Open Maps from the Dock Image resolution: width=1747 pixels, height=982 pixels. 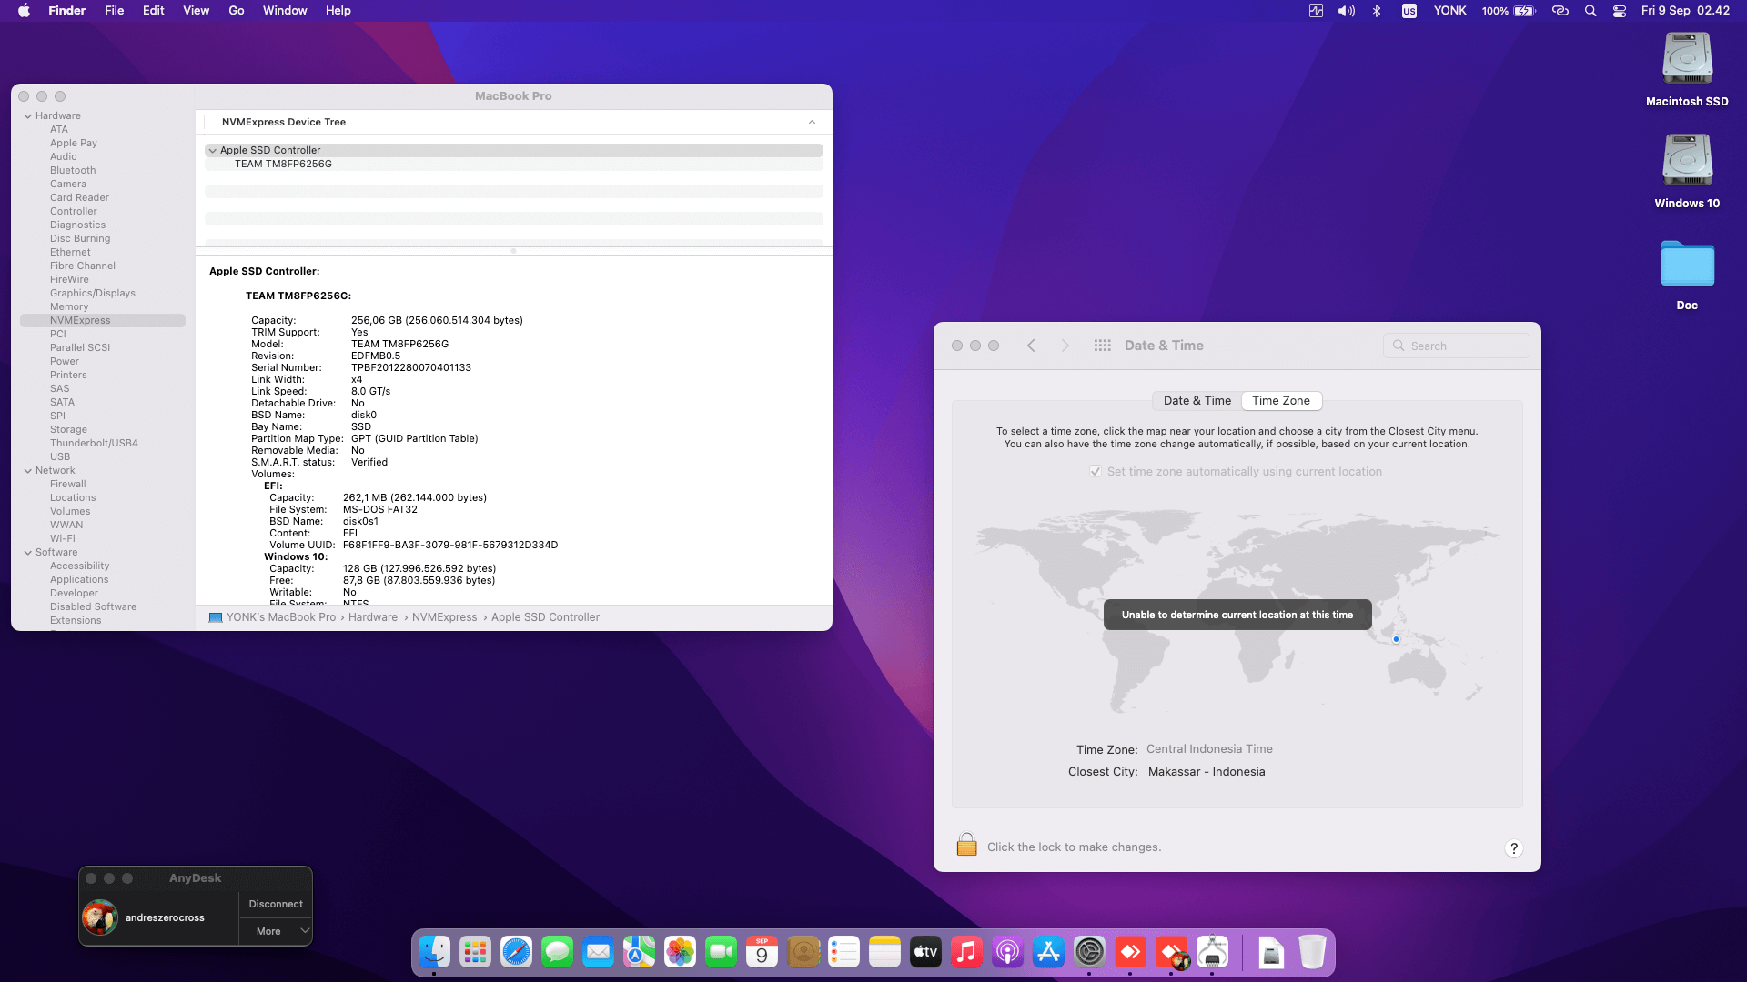639,952
